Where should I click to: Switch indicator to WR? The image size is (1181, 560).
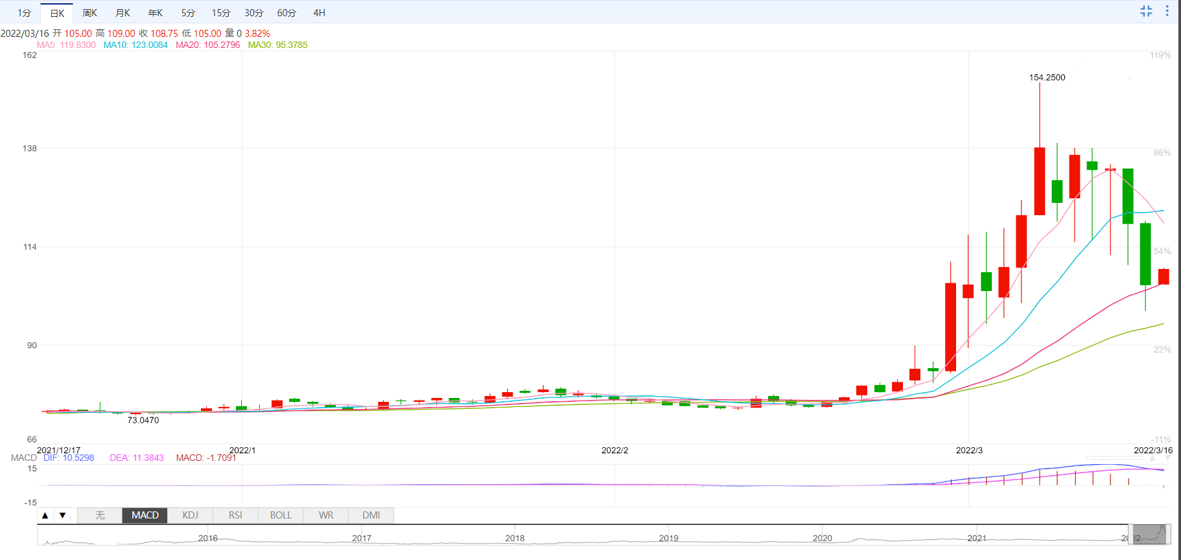[x=326, y=515]
